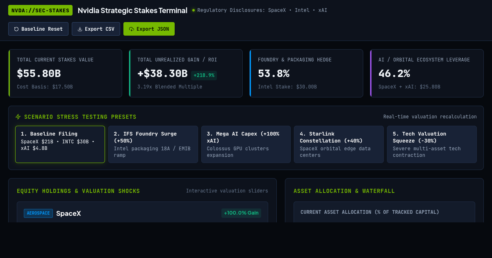Click the Equity Holdings & Valuation Shocks heading
Image resolution: width=492 pixels, height=258 pixels.
click(78, 191)
